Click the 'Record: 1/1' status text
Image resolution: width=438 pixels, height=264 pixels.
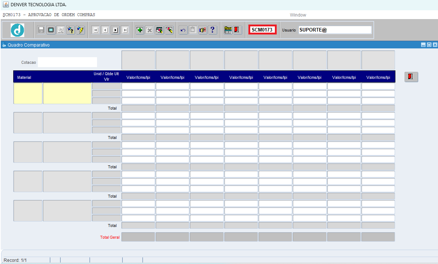pos(15,260)
